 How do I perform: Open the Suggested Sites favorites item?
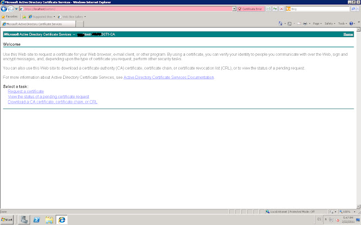(42, 17)
